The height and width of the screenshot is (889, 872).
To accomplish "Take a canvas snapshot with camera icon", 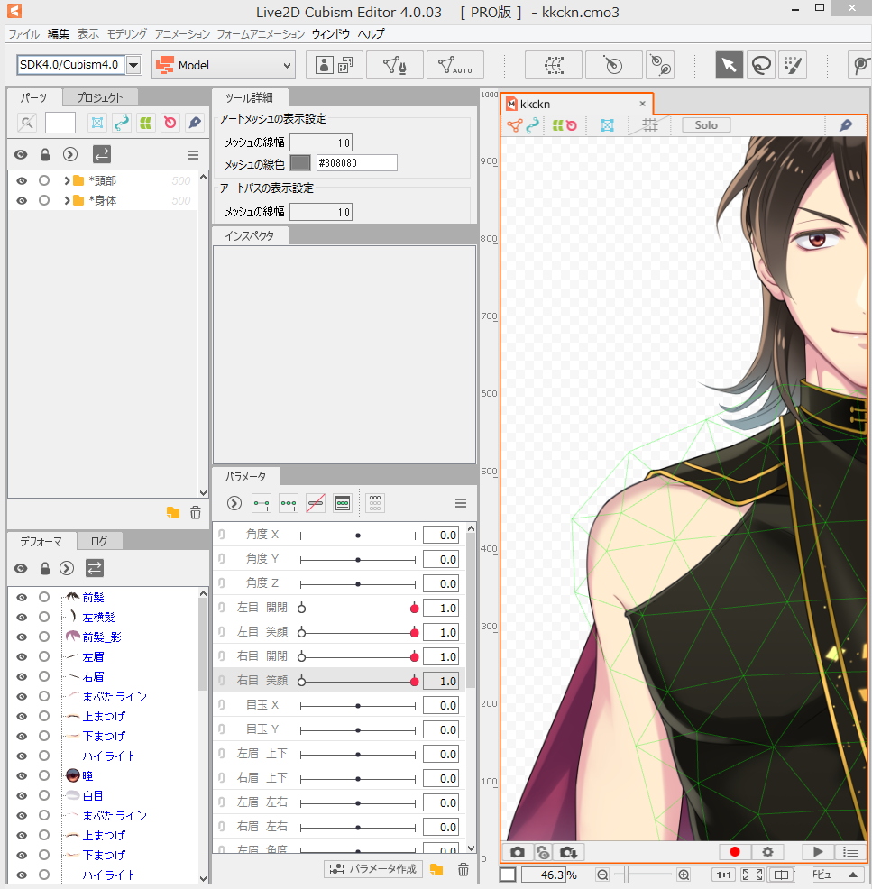I will [518, 852].
